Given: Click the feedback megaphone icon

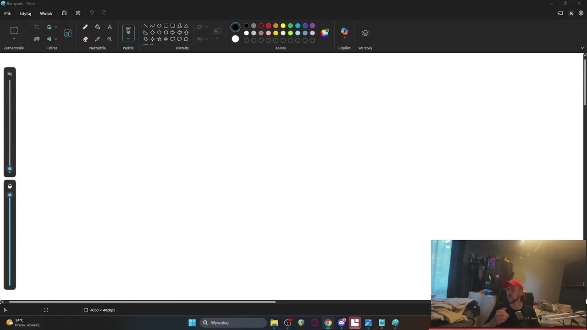Looking at the screenshot, I should [x=560, y=13].
